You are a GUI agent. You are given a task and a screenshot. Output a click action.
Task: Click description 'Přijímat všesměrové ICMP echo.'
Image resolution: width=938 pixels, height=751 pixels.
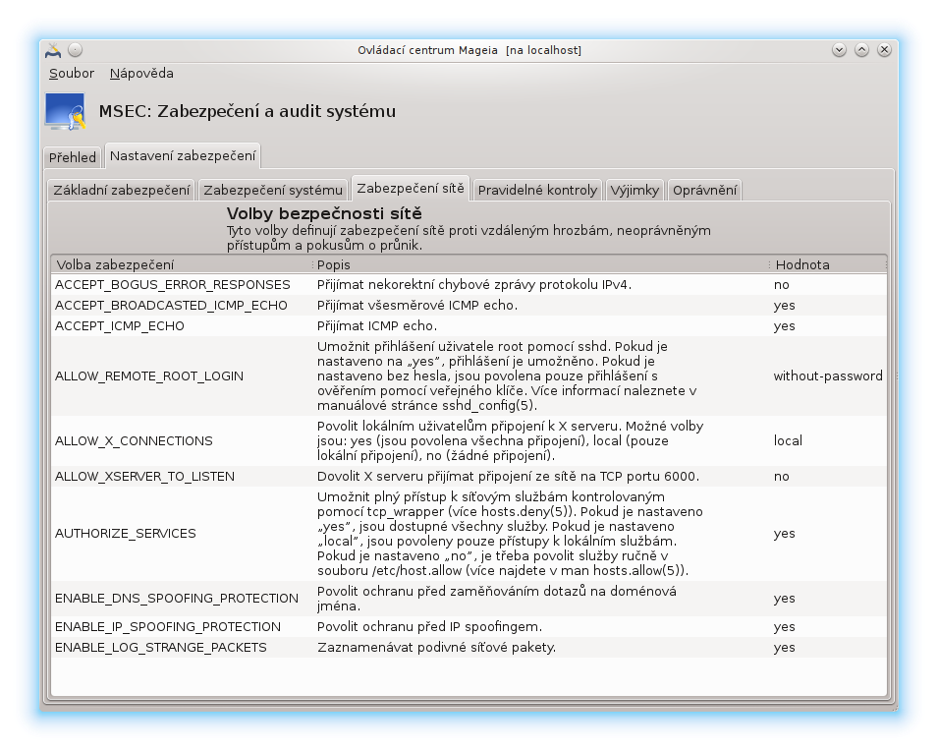tap(417, 306)
